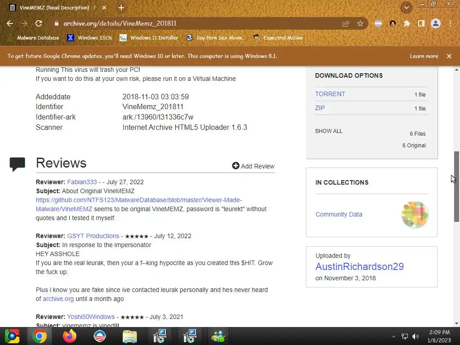This screenshot has height=345, width=460.
Task: Show hidden system tray icons
Action: pos(394,336)
